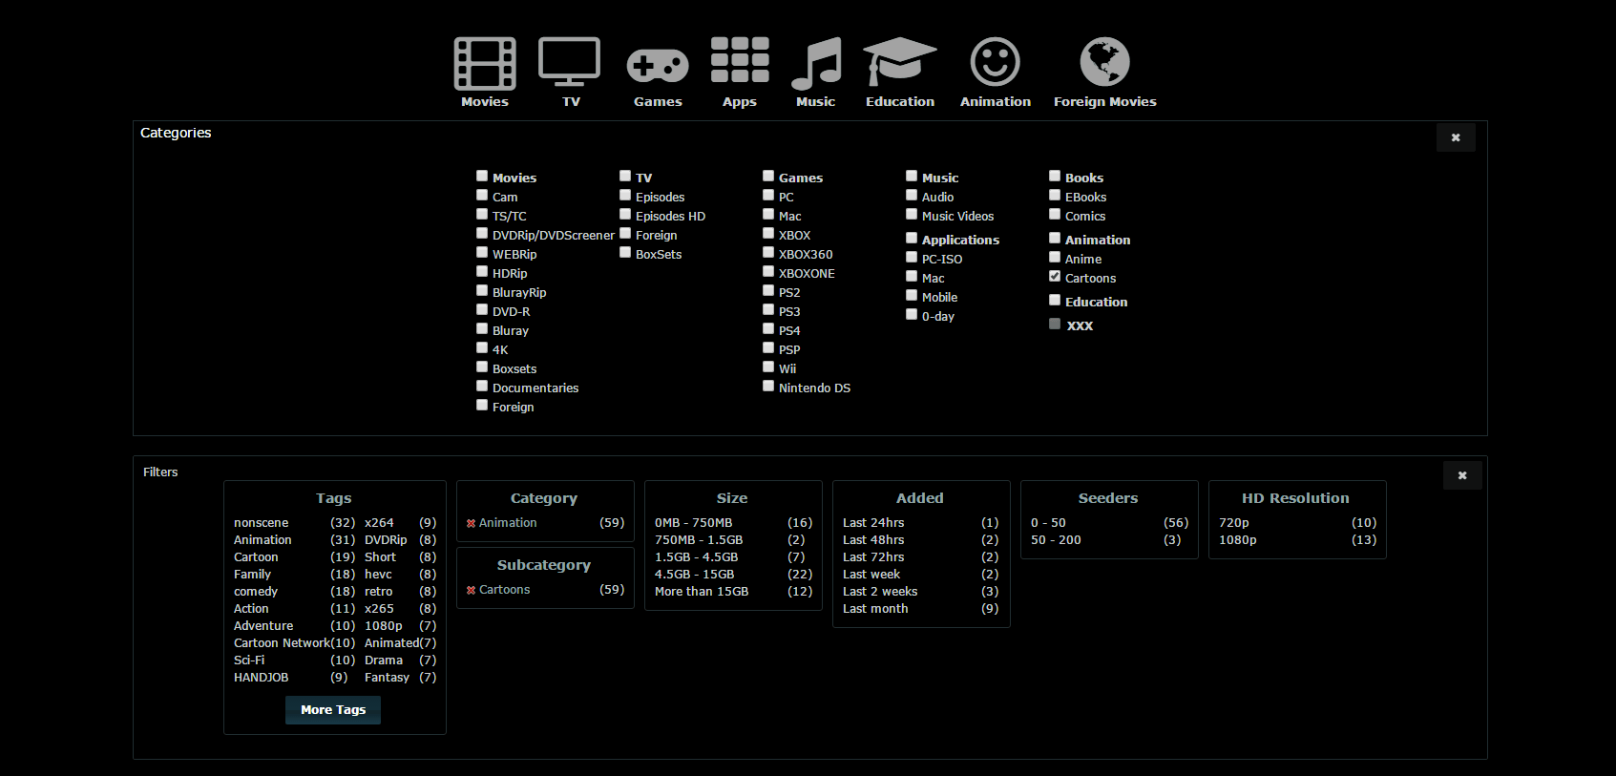Check the XBOX360 checkbox
The width and height of the screenshot is (1616, 776).
coord(768,252)
